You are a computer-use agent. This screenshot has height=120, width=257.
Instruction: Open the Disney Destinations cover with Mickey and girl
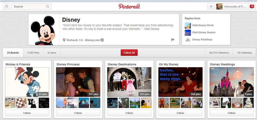coord(129,82)
